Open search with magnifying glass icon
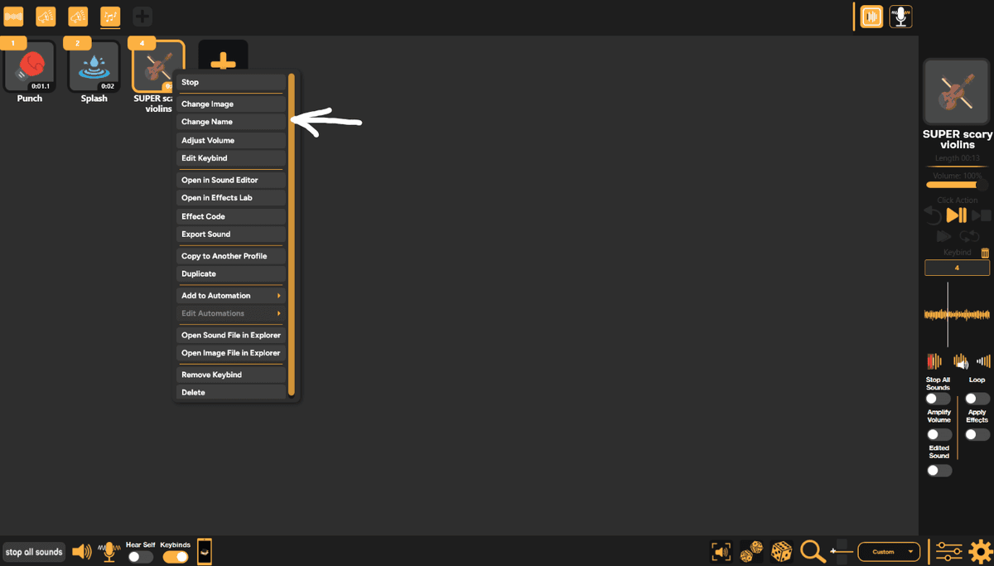This screenshot has height=566, width=994. coord(813,552)
